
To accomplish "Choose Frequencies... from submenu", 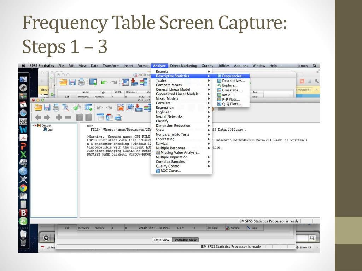I will click(231, 76).
